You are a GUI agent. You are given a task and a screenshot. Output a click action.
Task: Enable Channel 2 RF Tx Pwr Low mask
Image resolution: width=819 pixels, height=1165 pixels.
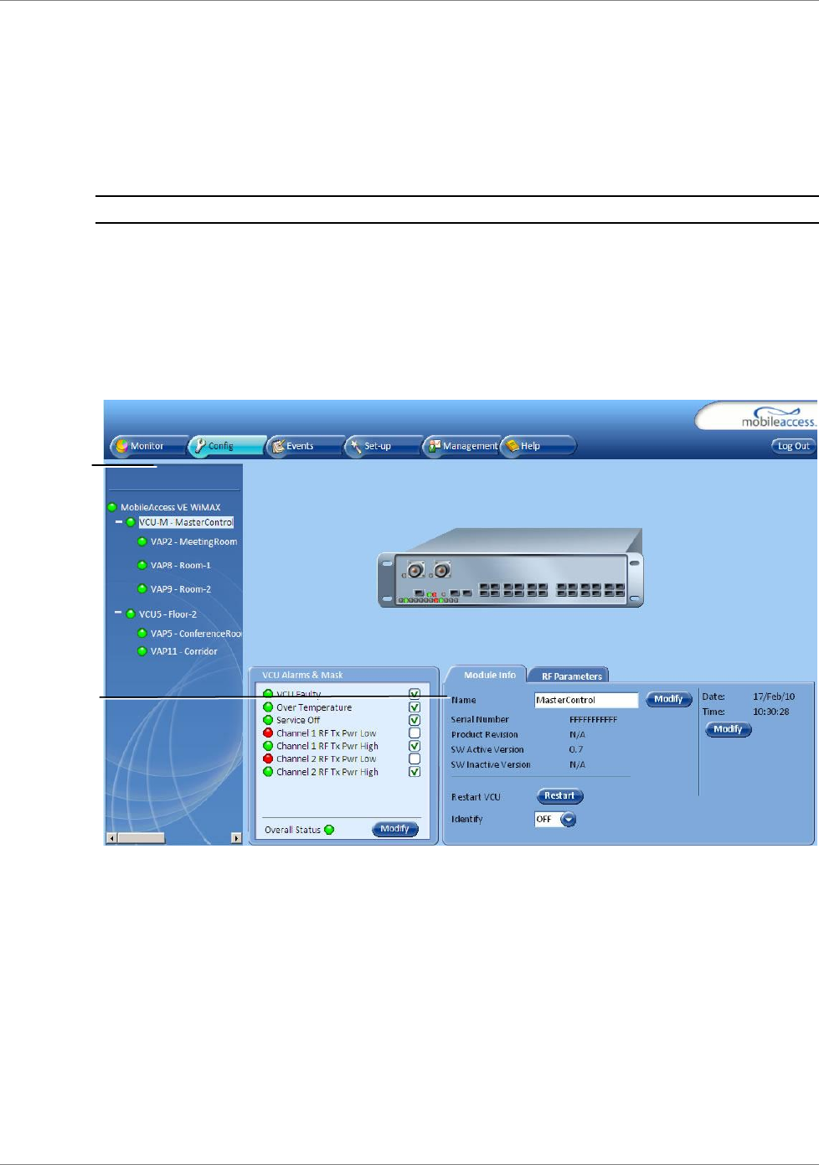tap(415, 759)
